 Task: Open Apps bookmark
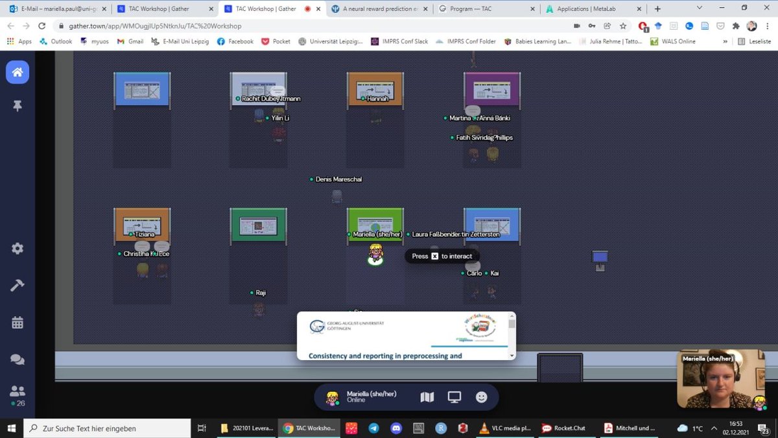pyautogui.click(x=19, y=41)
